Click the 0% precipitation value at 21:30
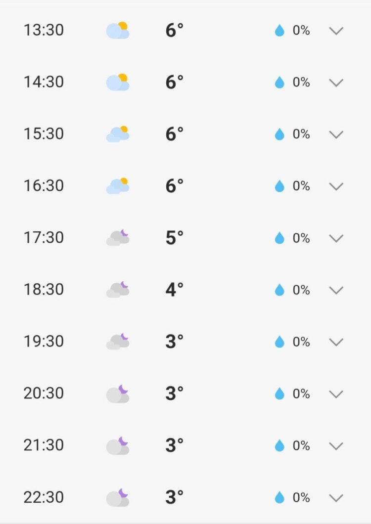This screenshot has height=524, width=371. pyautogui.click(x=301, y=445)
